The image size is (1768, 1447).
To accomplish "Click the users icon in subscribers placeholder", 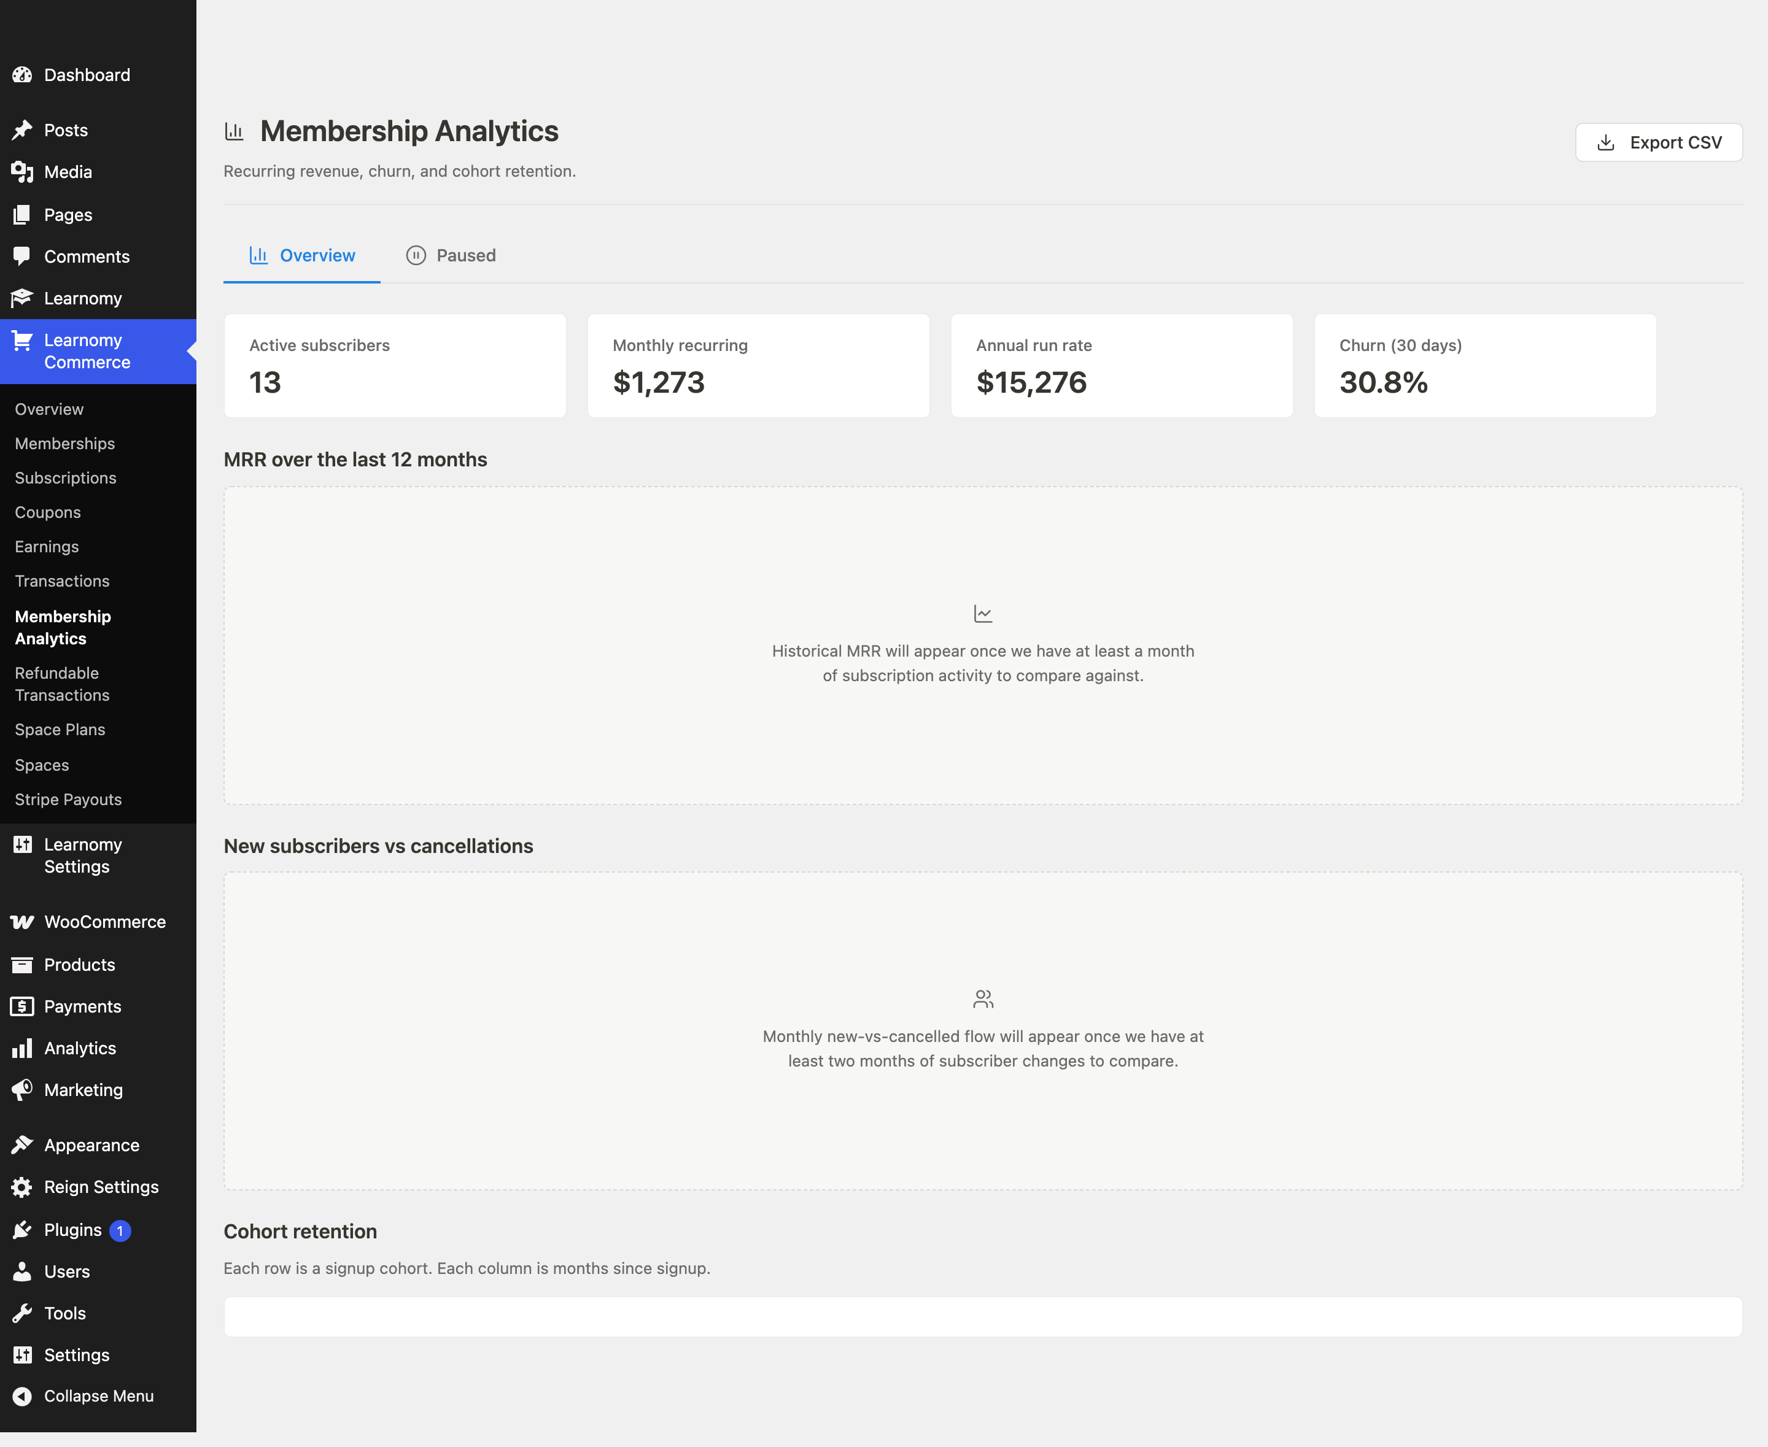I will (983, 998).
